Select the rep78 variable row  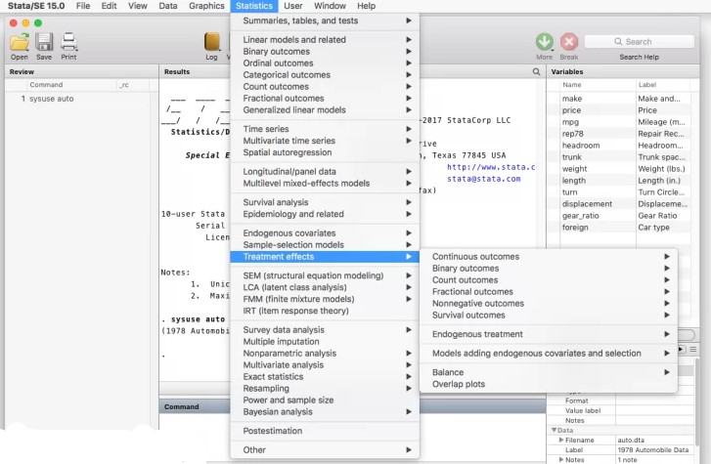[619, 134]
